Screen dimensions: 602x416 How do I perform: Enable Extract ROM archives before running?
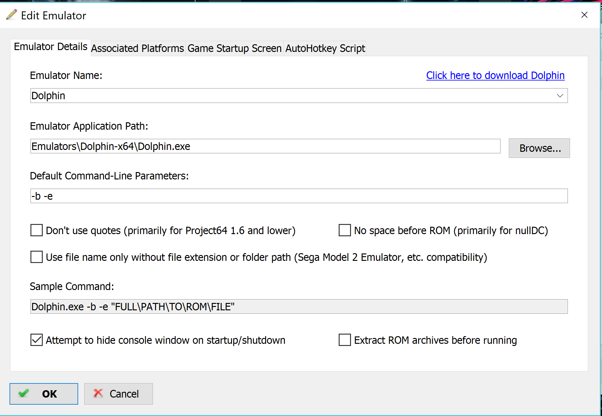345,340
